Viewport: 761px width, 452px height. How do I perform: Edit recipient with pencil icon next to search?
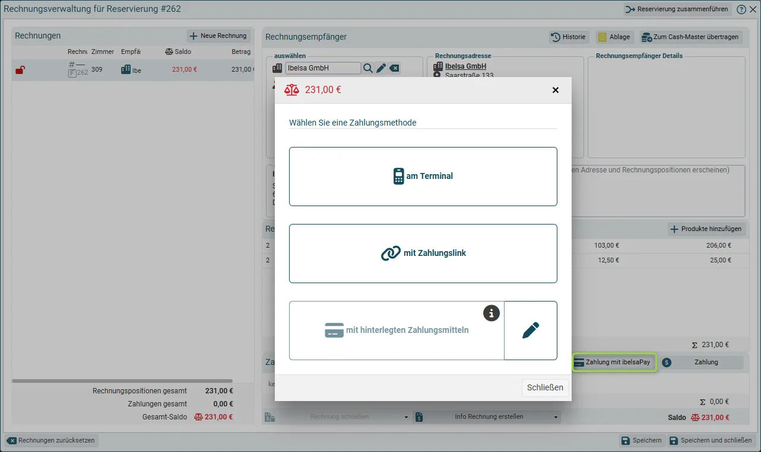click(x=381, y=68)
